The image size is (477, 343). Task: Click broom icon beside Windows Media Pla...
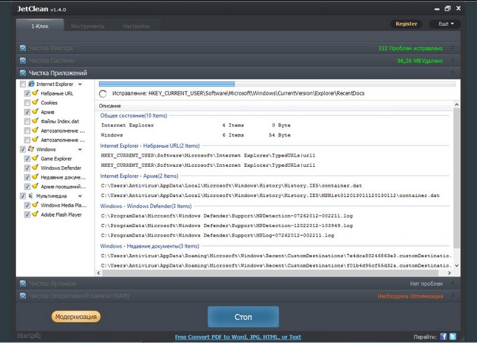point(35,205)
